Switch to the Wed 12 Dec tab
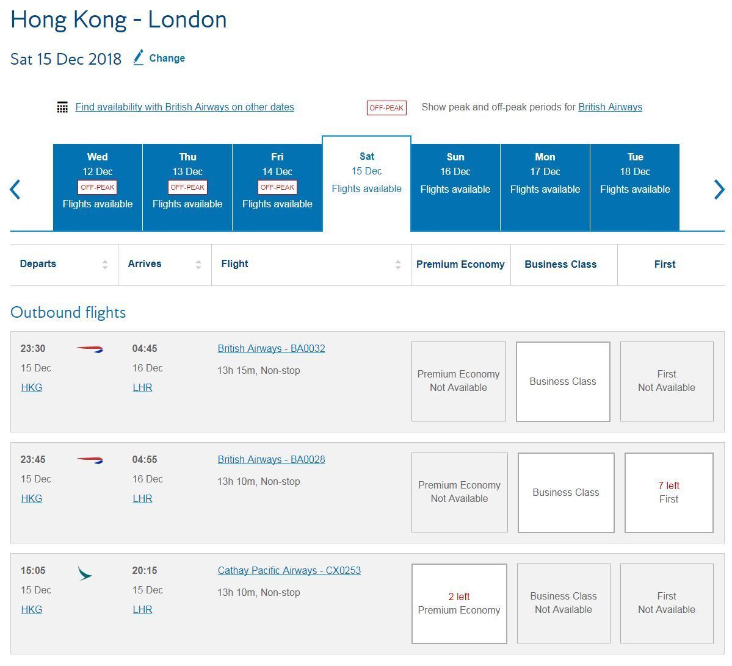The width and height of the screenshot is (732, 666). click(x=98, y=187)
